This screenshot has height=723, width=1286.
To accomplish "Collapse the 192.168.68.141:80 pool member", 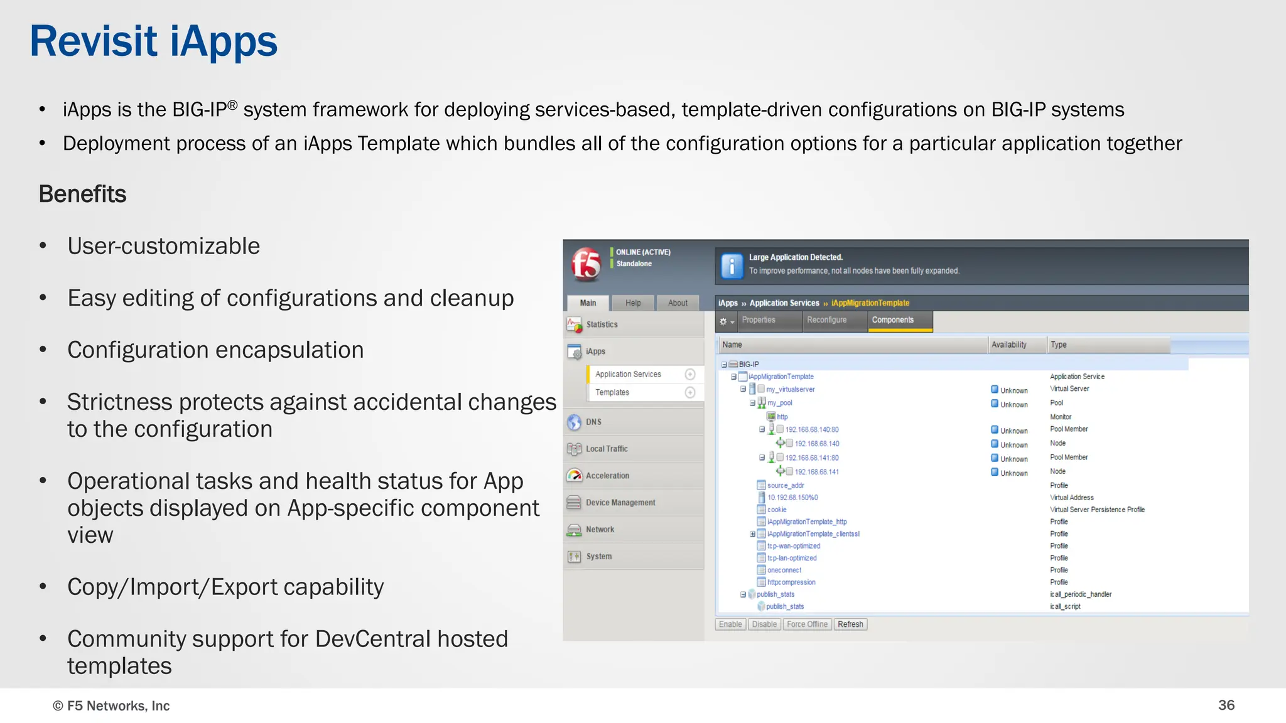I will pos(762,458).
